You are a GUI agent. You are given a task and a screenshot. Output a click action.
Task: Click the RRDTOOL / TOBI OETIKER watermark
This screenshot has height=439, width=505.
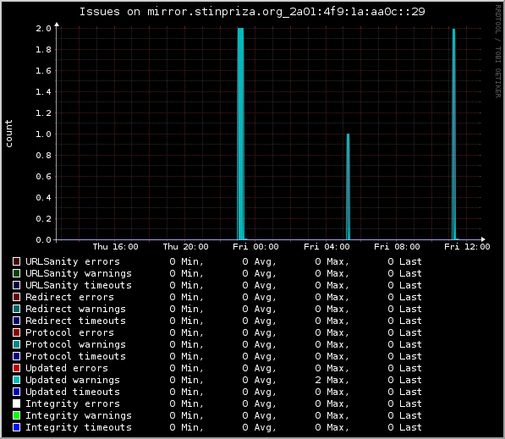[x=498, y=52]
